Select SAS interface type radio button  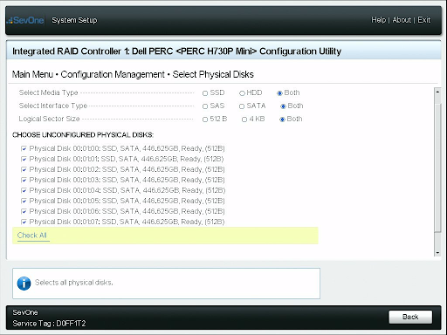[x=205, y=106]
